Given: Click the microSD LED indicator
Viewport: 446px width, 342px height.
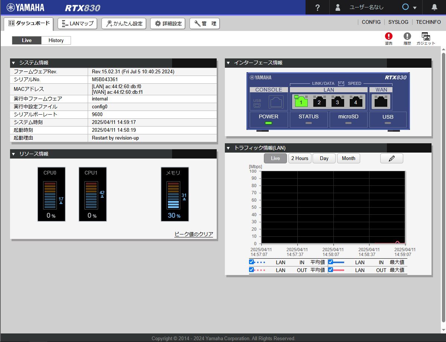Looking at the screenshot, I should 348,123.
